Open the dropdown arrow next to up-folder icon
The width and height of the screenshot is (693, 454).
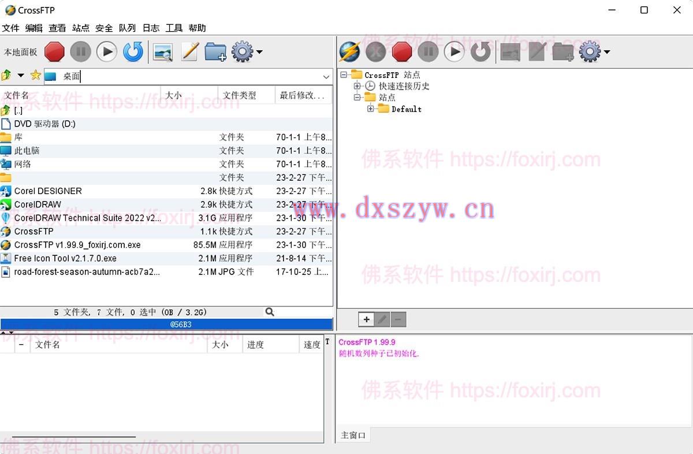coord(21,76)
